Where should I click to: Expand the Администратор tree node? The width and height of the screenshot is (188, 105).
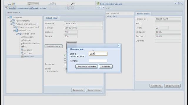coord(11,21)
